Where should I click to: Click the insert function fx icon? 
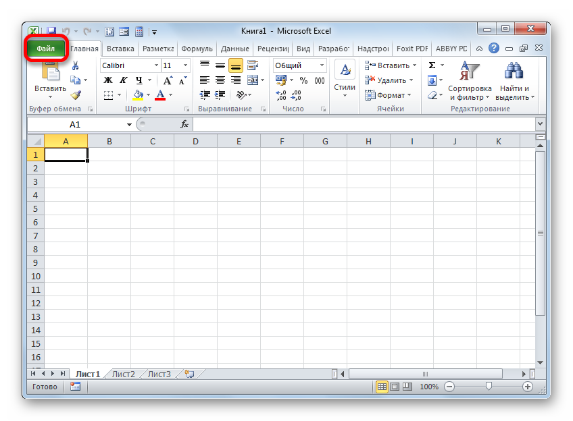(184, 125)
